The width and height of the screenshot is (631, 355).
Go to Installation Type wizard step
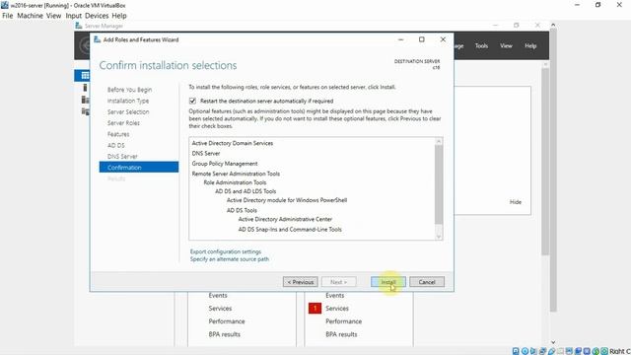point(128,101)
